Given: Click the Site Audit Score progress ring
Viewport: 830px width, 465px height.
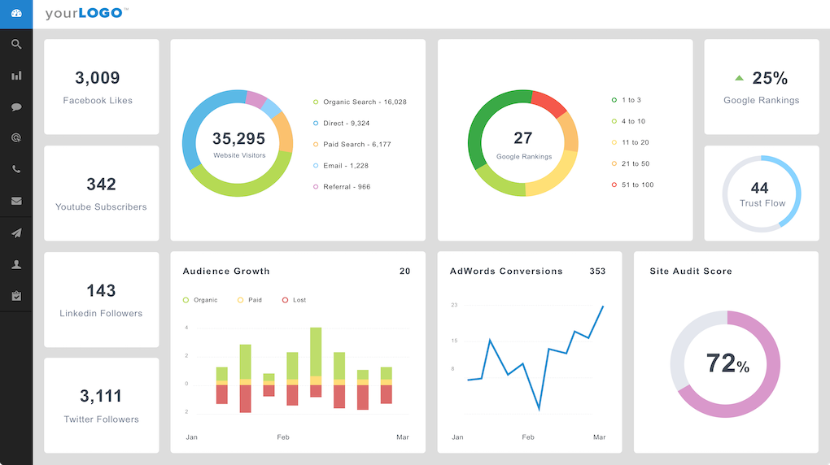Looking at the screenshot, I should point(725,363).
